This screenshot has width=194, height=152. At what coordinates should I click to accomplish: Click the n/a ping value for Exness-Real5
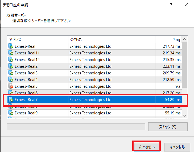tap(178, 86)
